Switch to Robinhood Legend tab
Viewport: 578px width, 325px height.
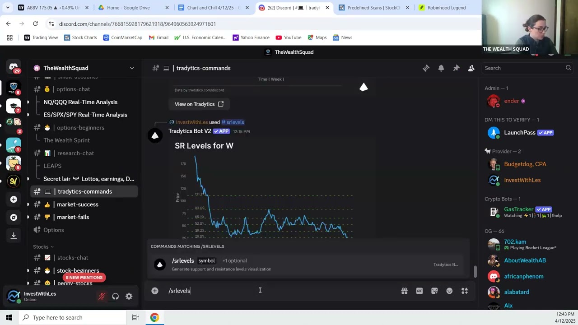[447, 8]
